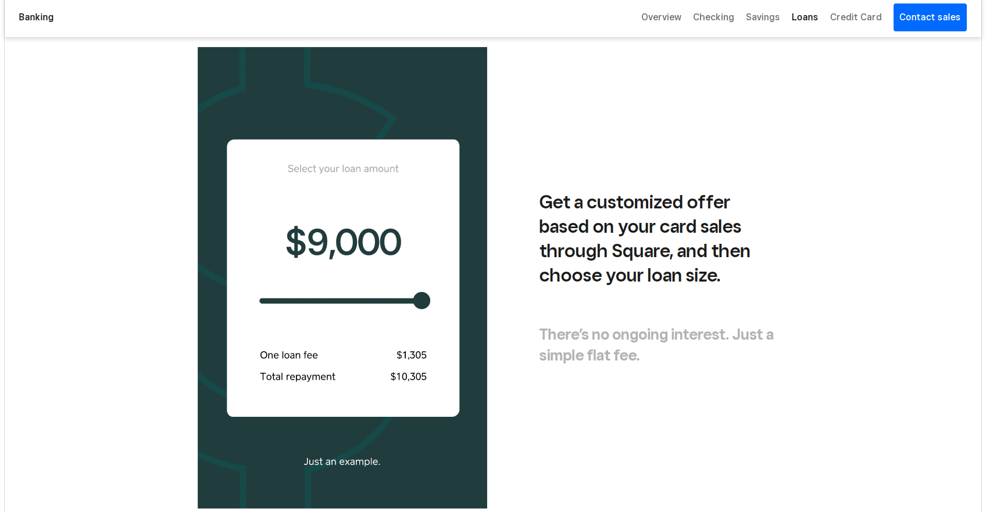Click the $1,305 fee value
This screenshot has height=512, width=986.
[412, 355]
